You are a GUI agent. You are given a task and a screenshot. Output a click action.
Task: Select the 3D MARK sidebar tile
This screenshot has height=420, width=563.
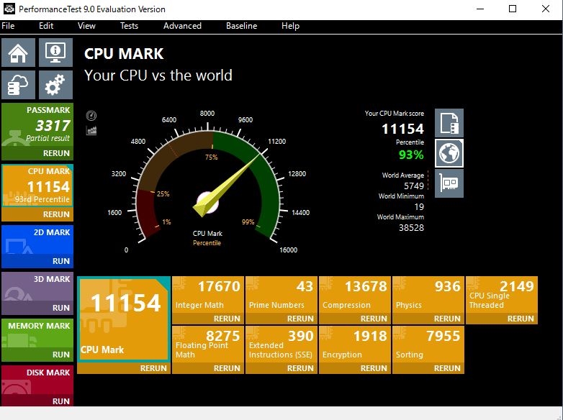click(x=37, y=286)
